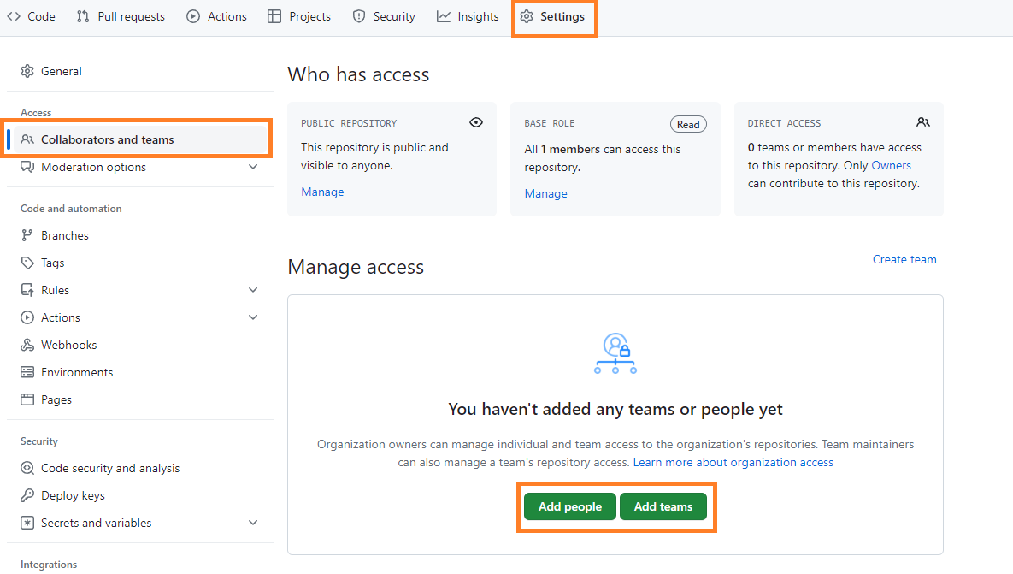1013x574 pixels.
Task: View the Insights tab
Action: [468, 16]
